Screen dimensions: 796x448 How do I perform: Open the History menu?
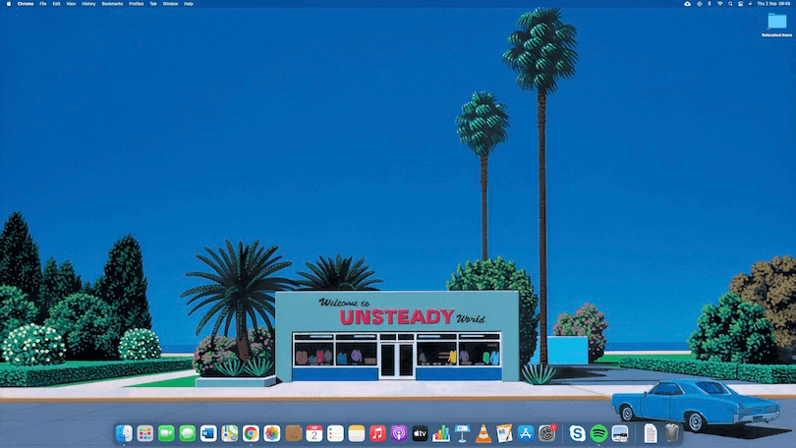pos(88,4)
